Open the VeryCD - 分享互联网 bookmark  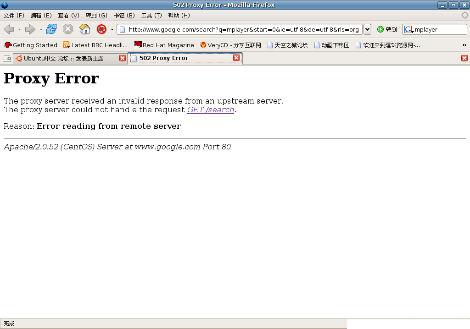click(230, 45)
